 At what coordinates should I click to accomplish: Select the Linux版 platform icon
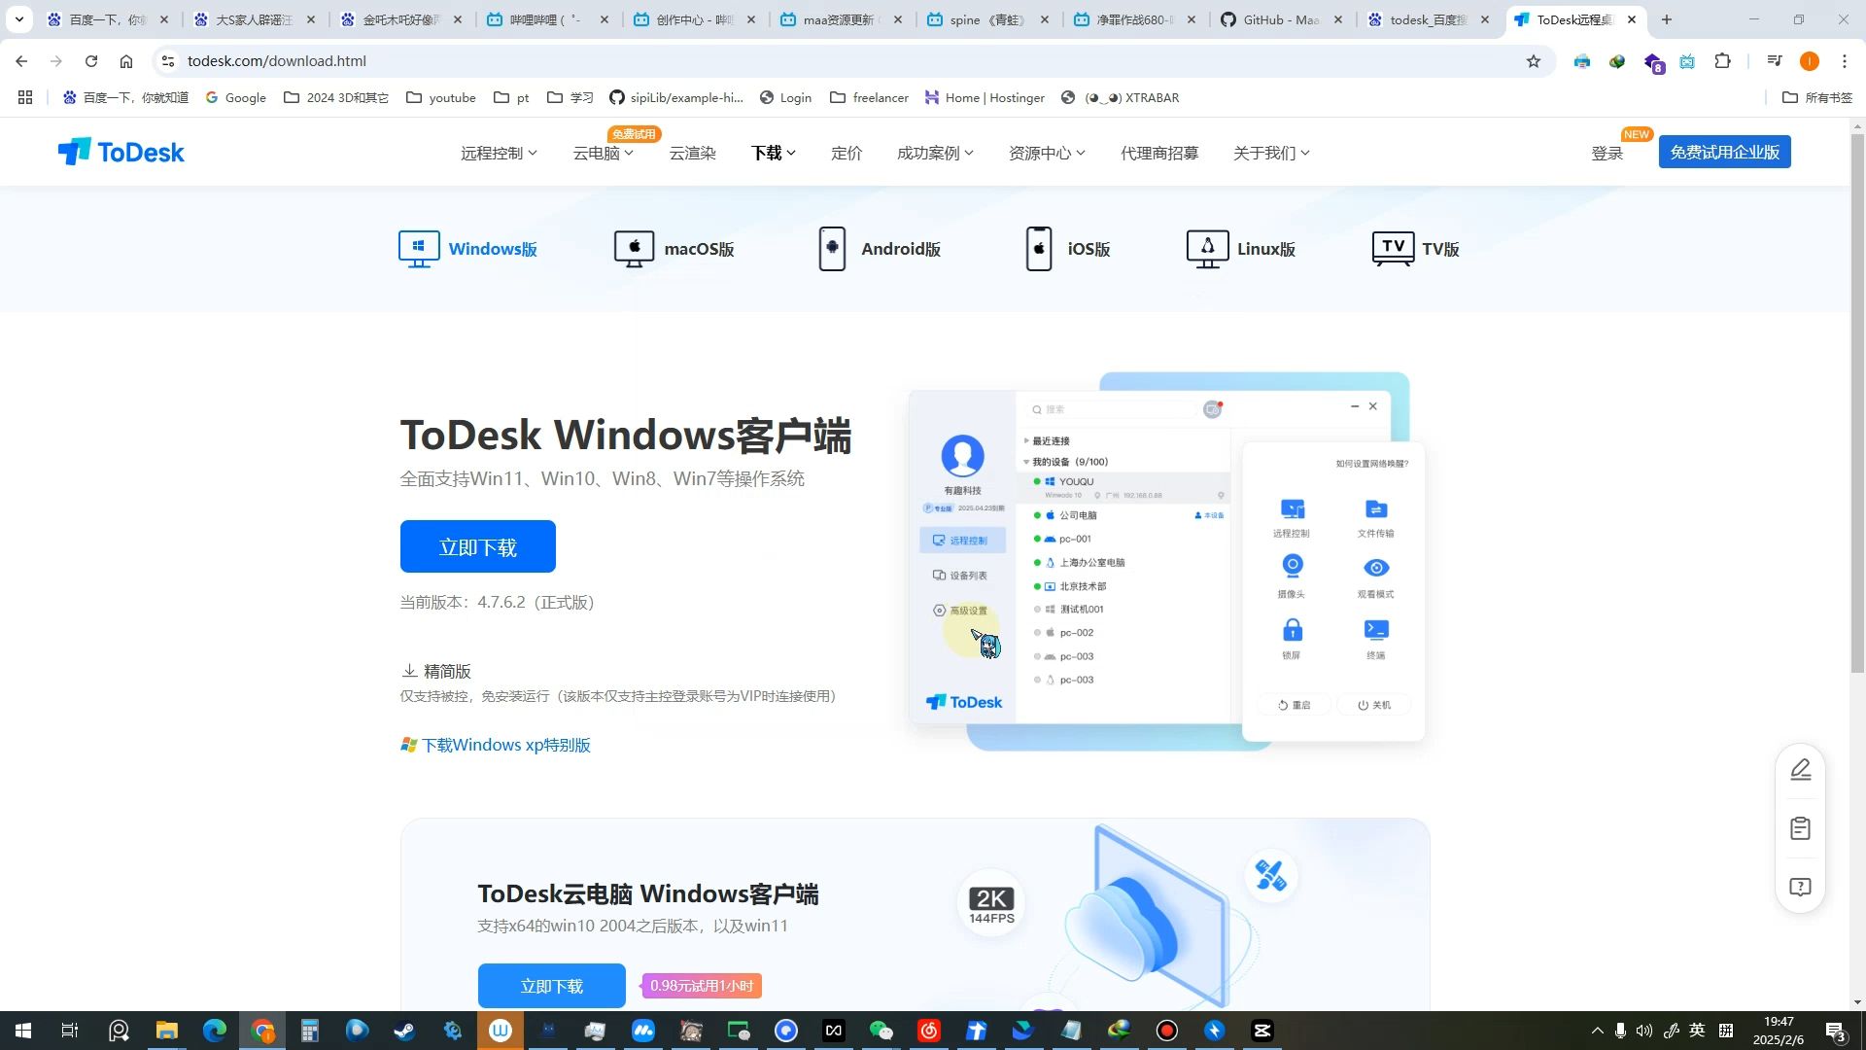(x=1207, y=249)
